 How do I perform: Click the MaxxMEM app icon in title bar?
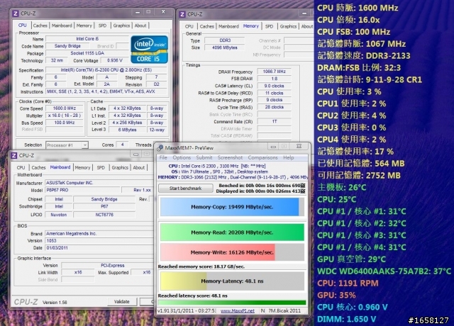[x=160, y=148]
